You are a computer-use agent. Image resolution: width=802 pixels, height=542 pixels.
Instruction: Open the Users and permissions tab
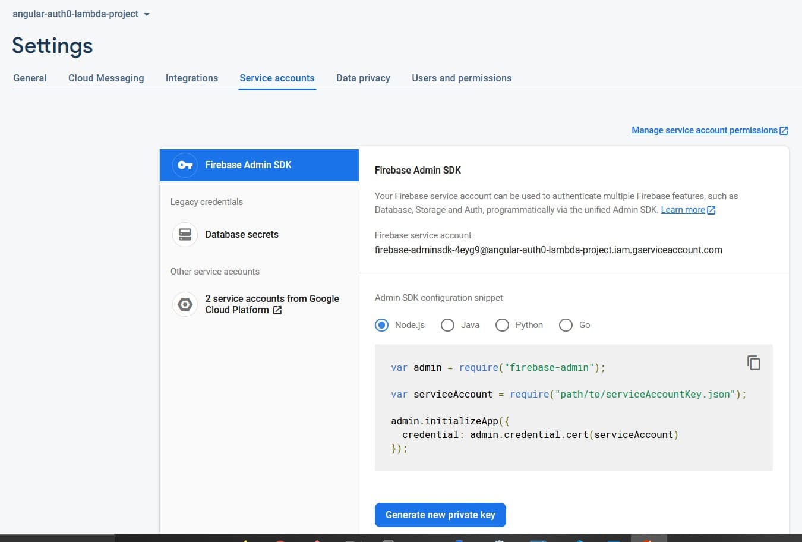[x=462, y=78]
